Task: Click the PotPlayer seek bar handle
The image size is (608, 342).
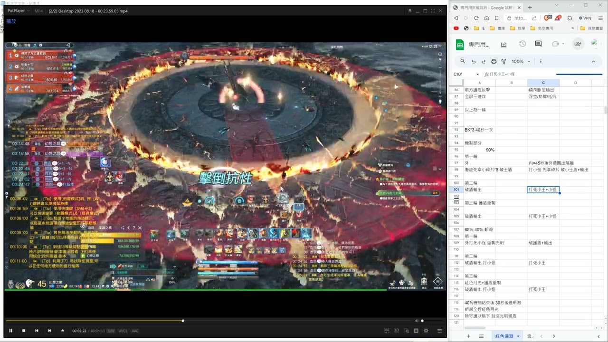Action: (x=183, y=321)
